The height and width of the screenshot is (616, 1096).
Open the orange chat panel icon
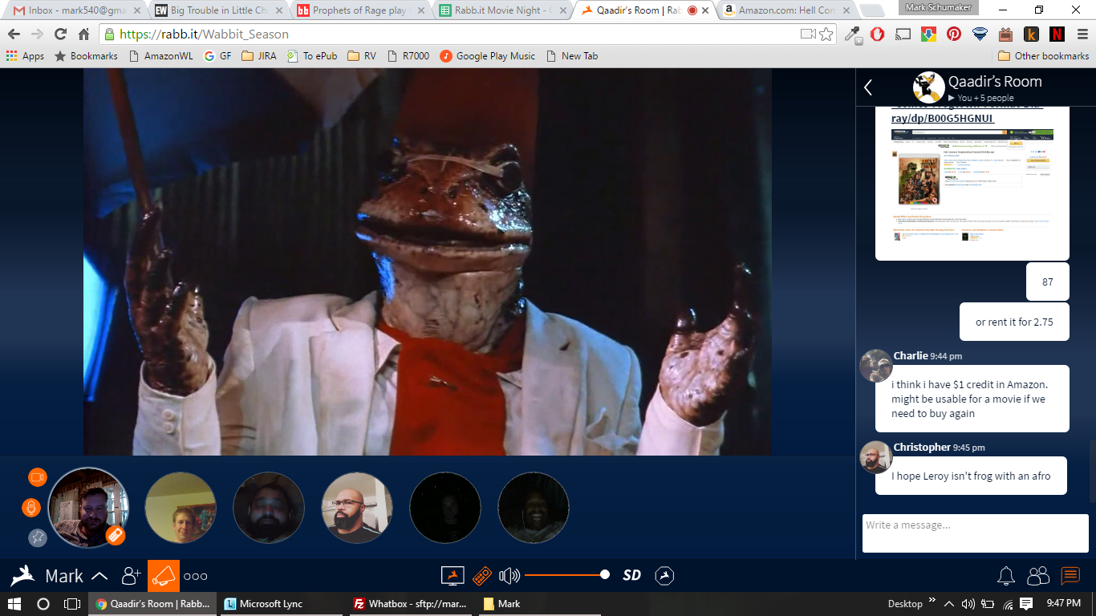tap(1070, 575)
